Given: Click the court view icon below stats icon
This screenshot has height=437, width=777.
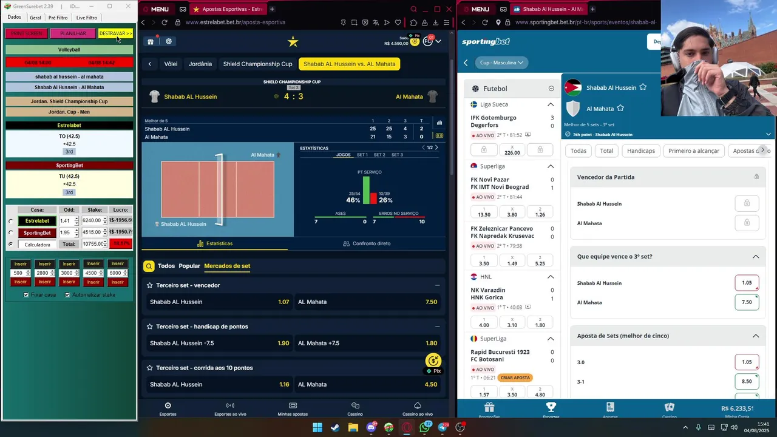Looking at the screenshot, I should tap(439, 135).
